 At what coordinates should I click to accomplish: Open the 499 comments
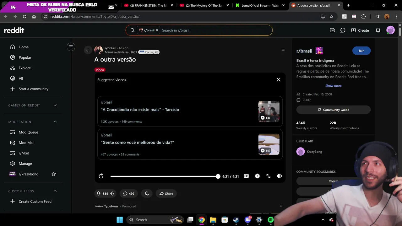tap(129, 194)
